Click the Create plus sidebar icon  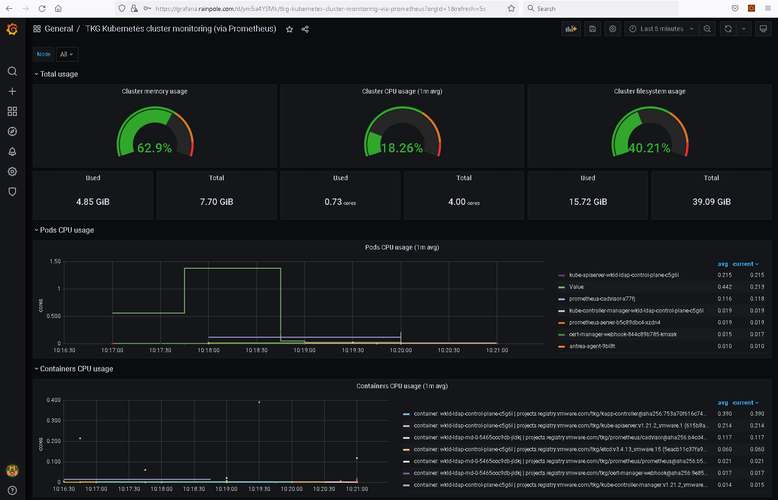point(12,91)
